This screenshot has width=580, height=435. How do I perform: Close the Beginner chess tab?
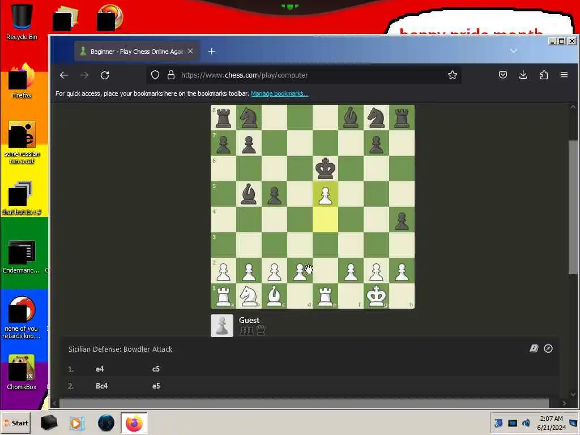[190, 52]
